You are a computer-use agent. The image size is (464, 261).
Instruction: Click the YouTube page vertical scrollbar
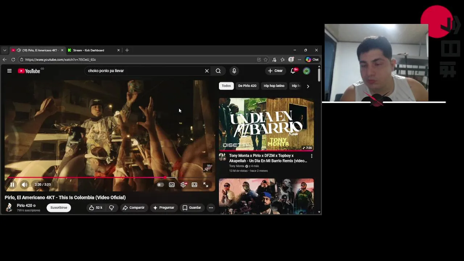pyautogui.click(x=319, y=74)
